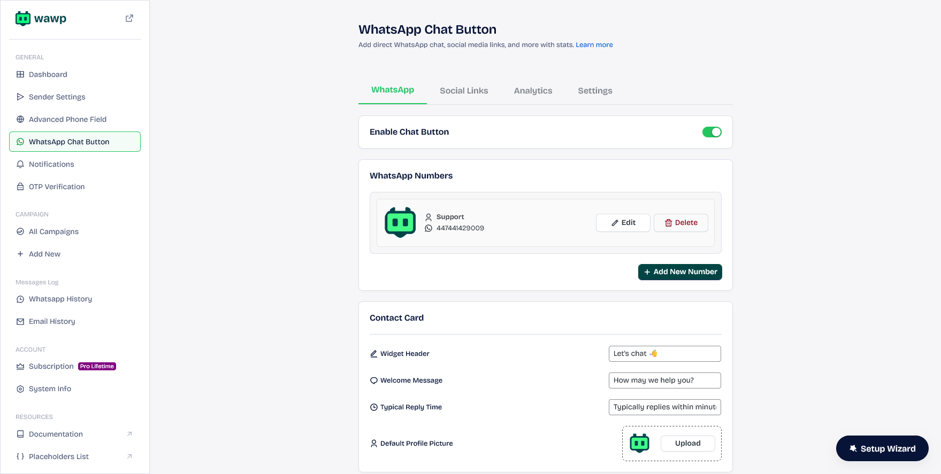Click the person icon beside Support
The height and width of the screenshot is (474, 941).
[429, 217]
